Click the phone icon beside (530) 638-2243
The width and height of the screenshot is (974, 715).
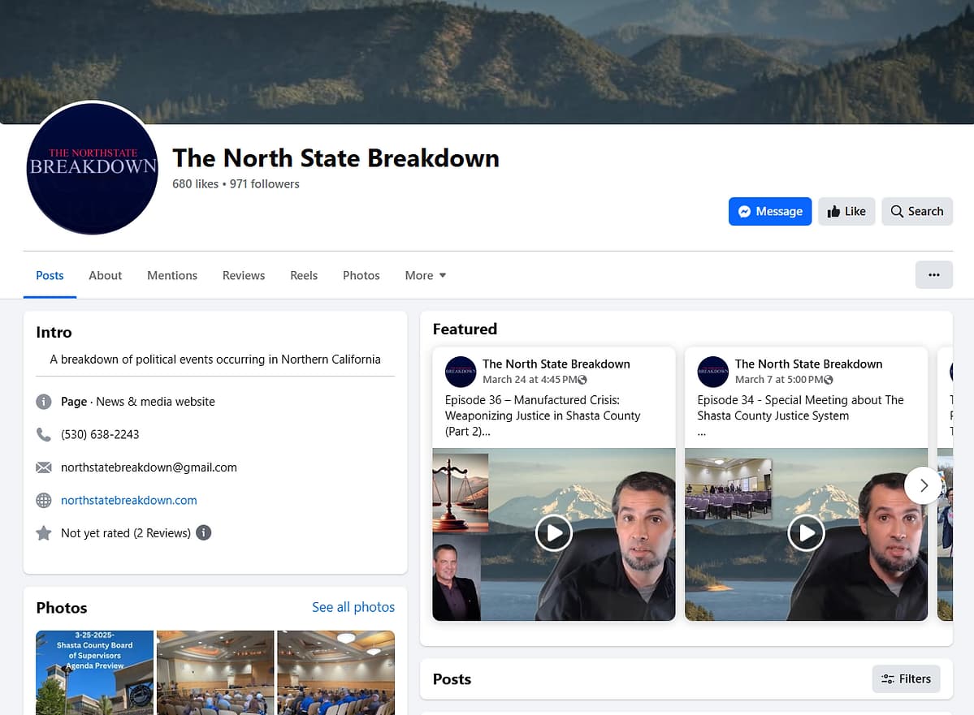44,434
